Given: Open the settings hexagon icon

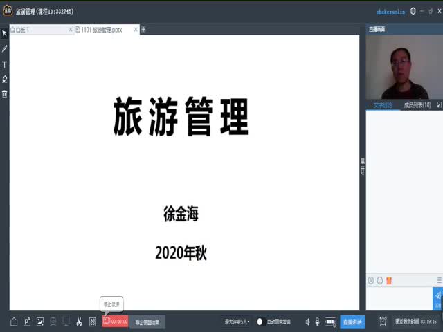Looking at the screenshot, I should click(413, 11).
